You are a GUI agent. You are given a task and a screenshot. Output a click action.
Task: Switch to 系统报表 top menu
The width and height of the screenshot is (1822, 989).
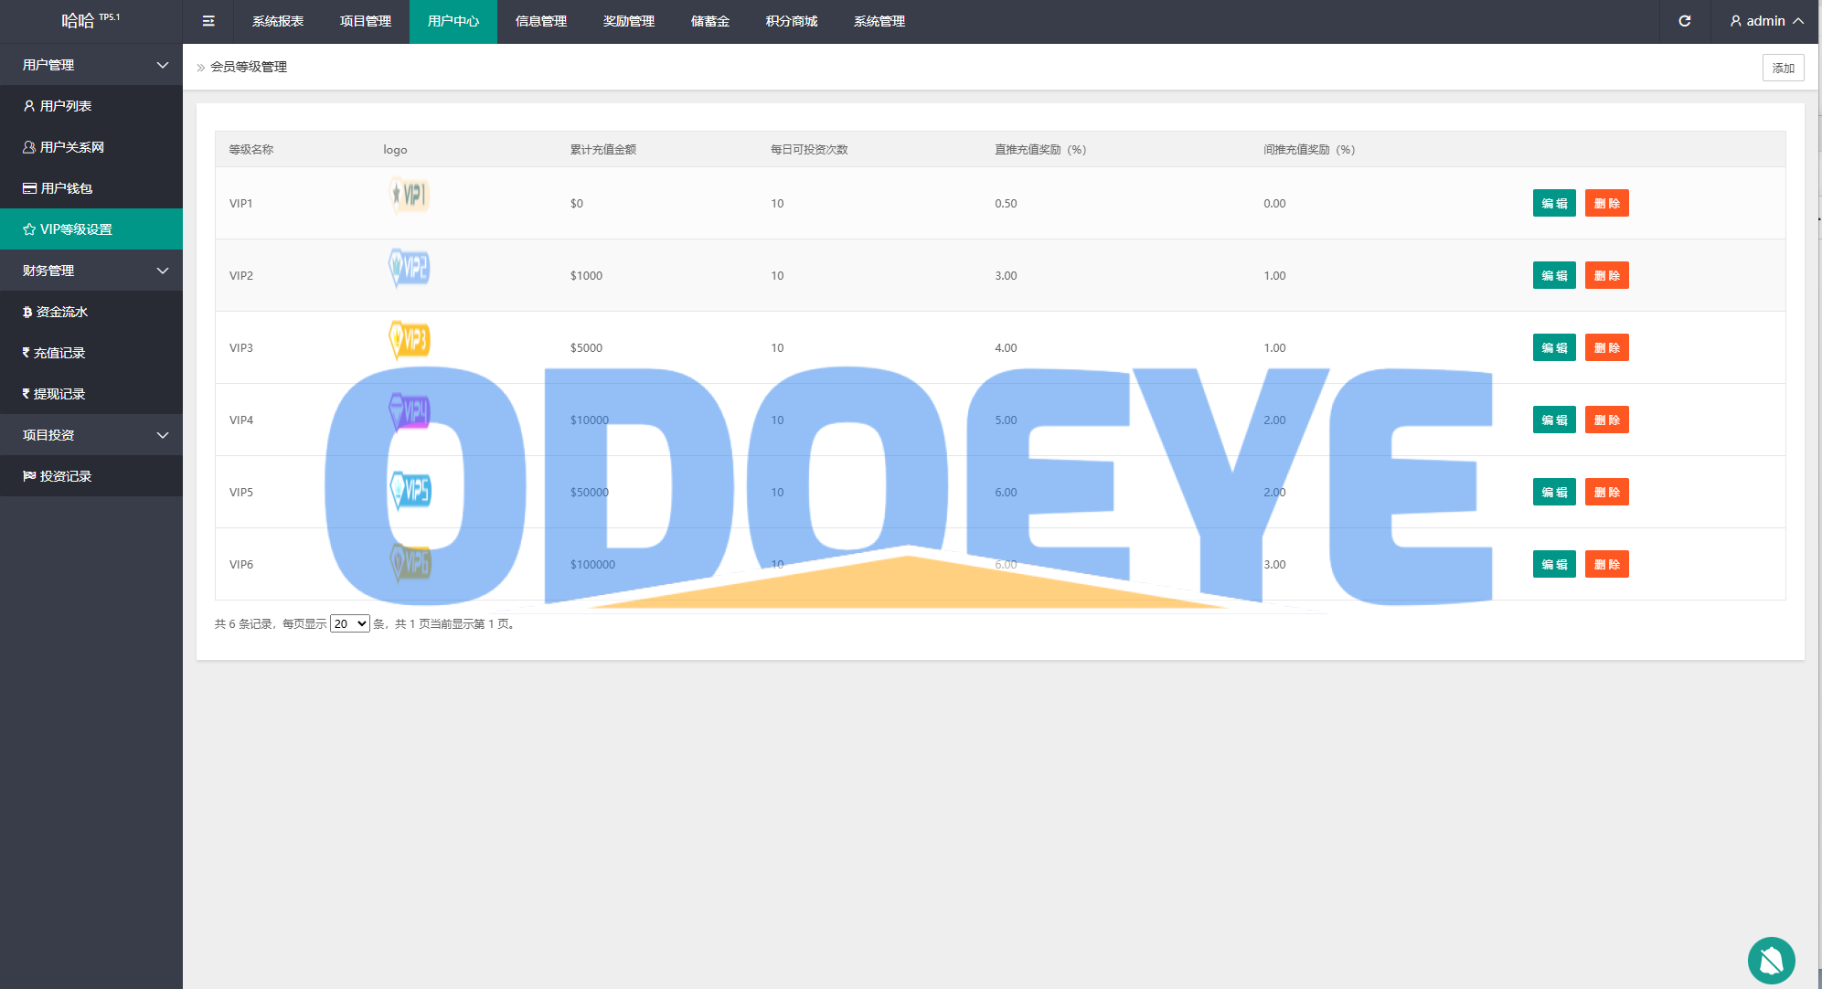pos(278,21)
